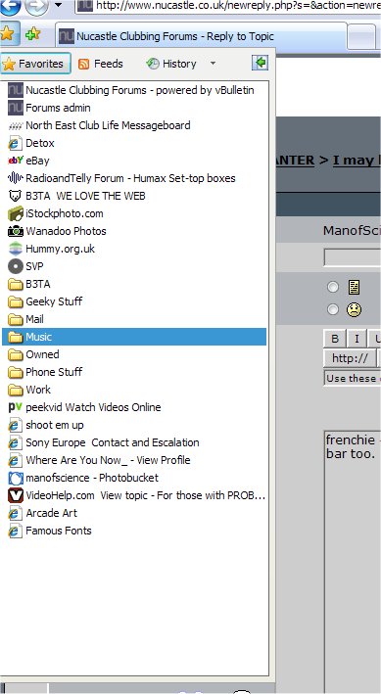Screen dimensions: 381x694
Task: Click the browser Back arrow button
Action: pyautogui.click(x=10, y=7)
